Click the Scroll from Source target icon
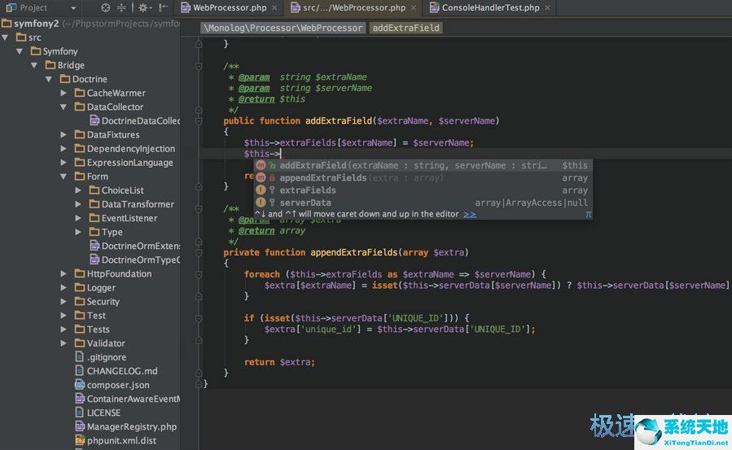The height and width of the screenshot is (450, 732). tap(106, 7)
